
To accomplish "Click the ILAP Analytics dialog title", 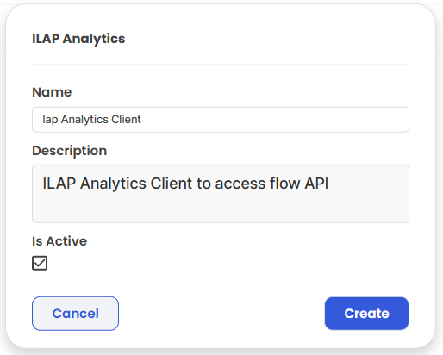I will [78, 39].
